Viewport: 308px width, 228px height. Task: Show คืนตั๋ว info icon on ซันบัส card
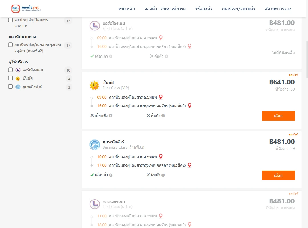pyautogui.click(x=163, y=116)
